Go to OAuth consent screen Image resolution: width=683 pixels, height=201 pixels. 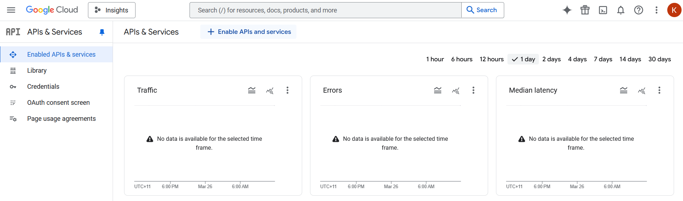tap(56, 102)
